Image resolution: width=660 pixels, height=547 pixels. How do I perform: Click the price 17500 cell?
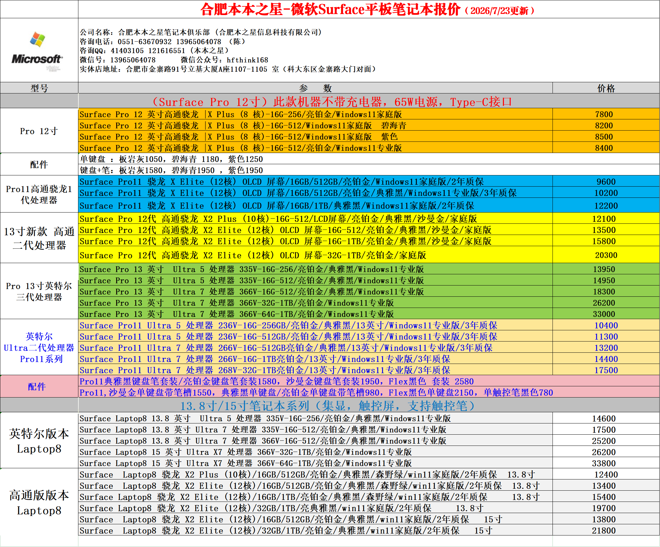tap(606, 370)
